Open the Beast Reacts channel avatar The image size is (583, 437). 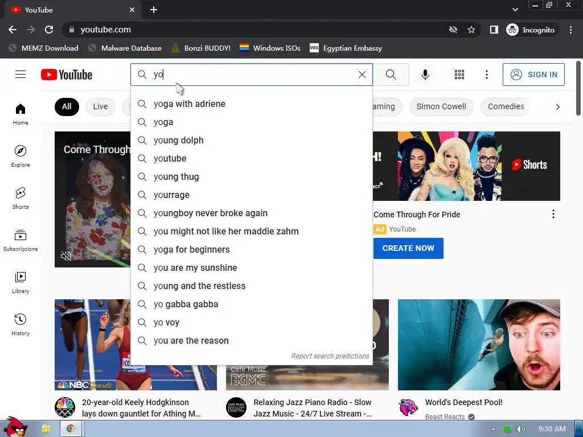click(408, 407)
